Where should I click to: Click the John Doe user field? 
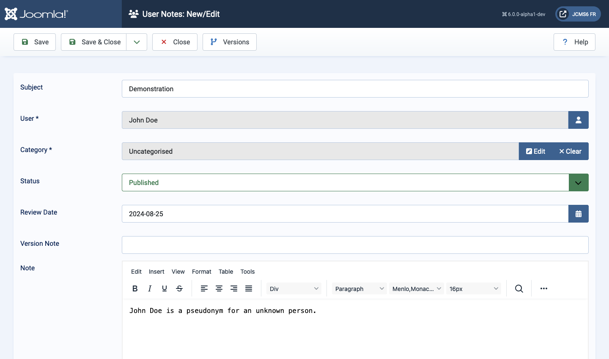click(345, 120)
